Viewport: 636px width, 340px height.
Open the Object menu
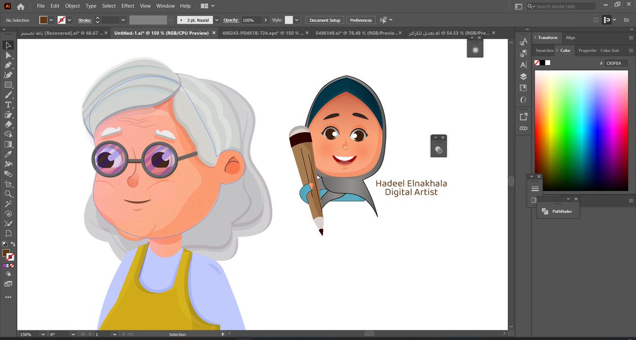coord(73,6)
